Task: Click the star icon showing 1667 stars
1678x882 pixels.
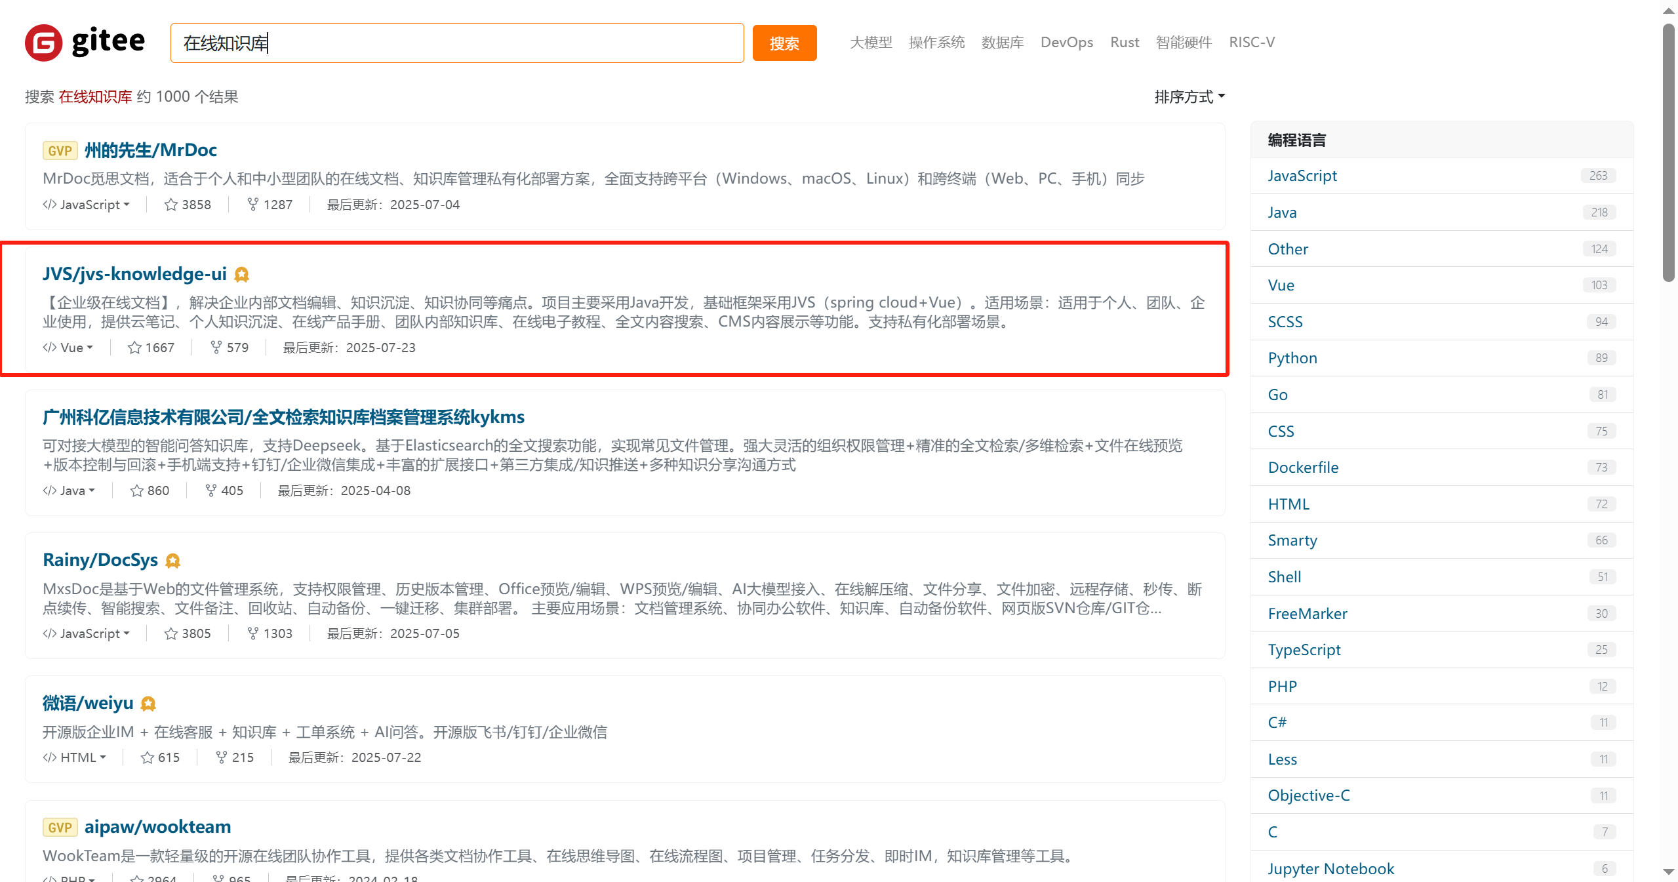Action: (x=134, y=348)
